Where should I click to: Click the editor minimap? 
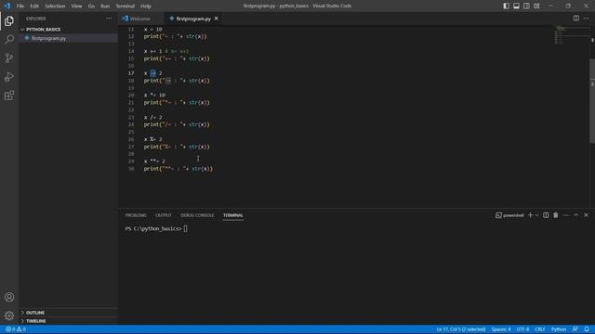(571, 35)
